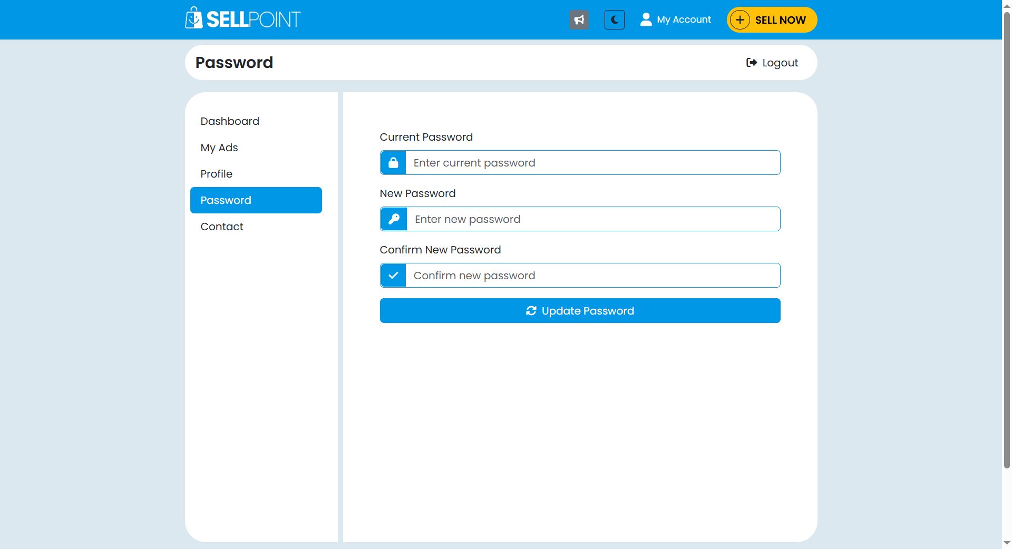
Task: Open the Contact sidebar item
Action: (x=221, y=227)
